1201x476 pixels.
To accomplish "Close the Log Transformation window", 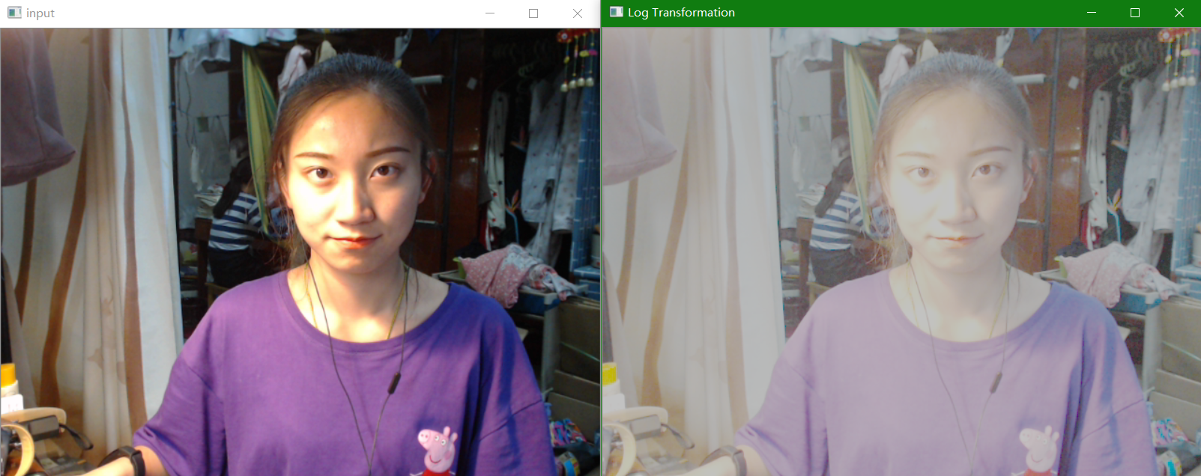I will tap(1179, 13).
